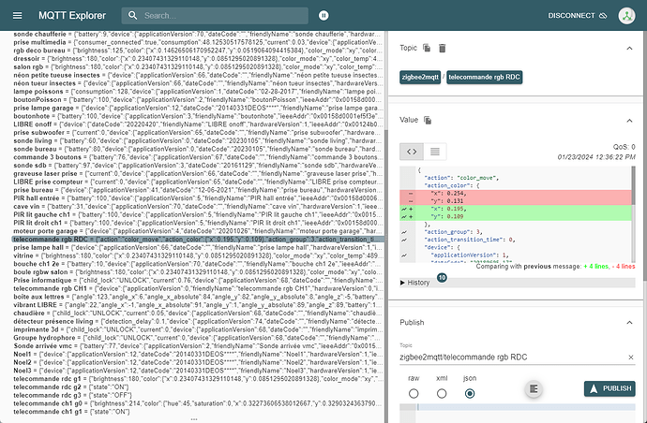
Task: Select the json payload format
Action: (x=470, y=394)
